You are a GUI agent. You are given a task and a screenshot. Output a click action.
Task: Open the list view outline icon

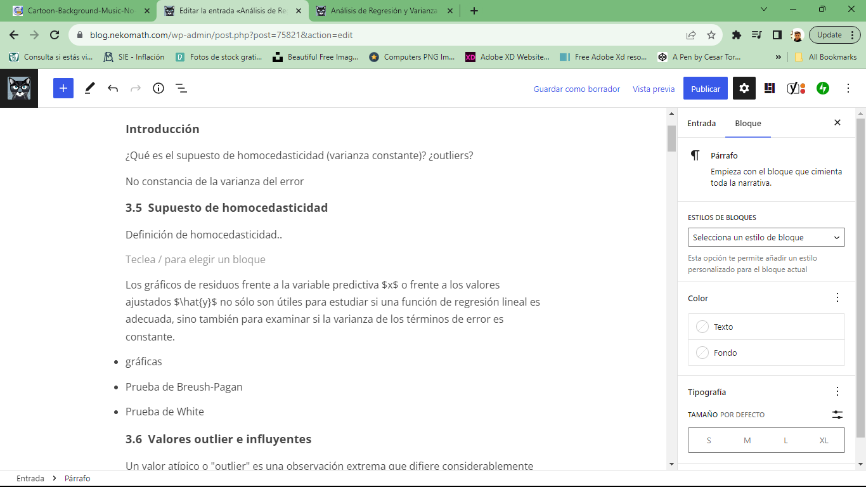pyautogui.click(x=181, y=89)
